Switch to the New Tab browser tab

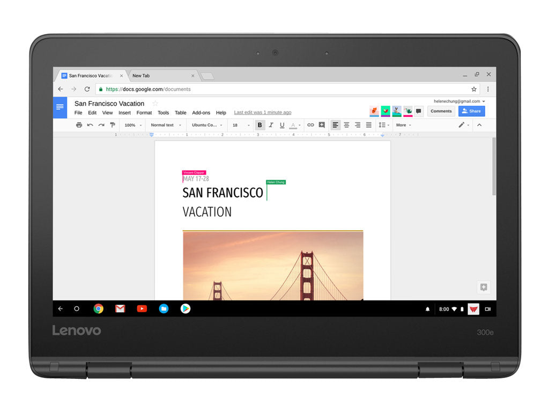(141, 76)
